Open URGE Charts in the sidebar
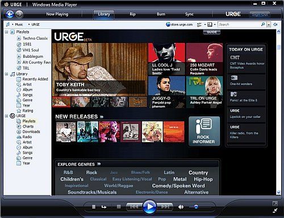The width and height of the screenshot is (284, 218). coord(28,126)
